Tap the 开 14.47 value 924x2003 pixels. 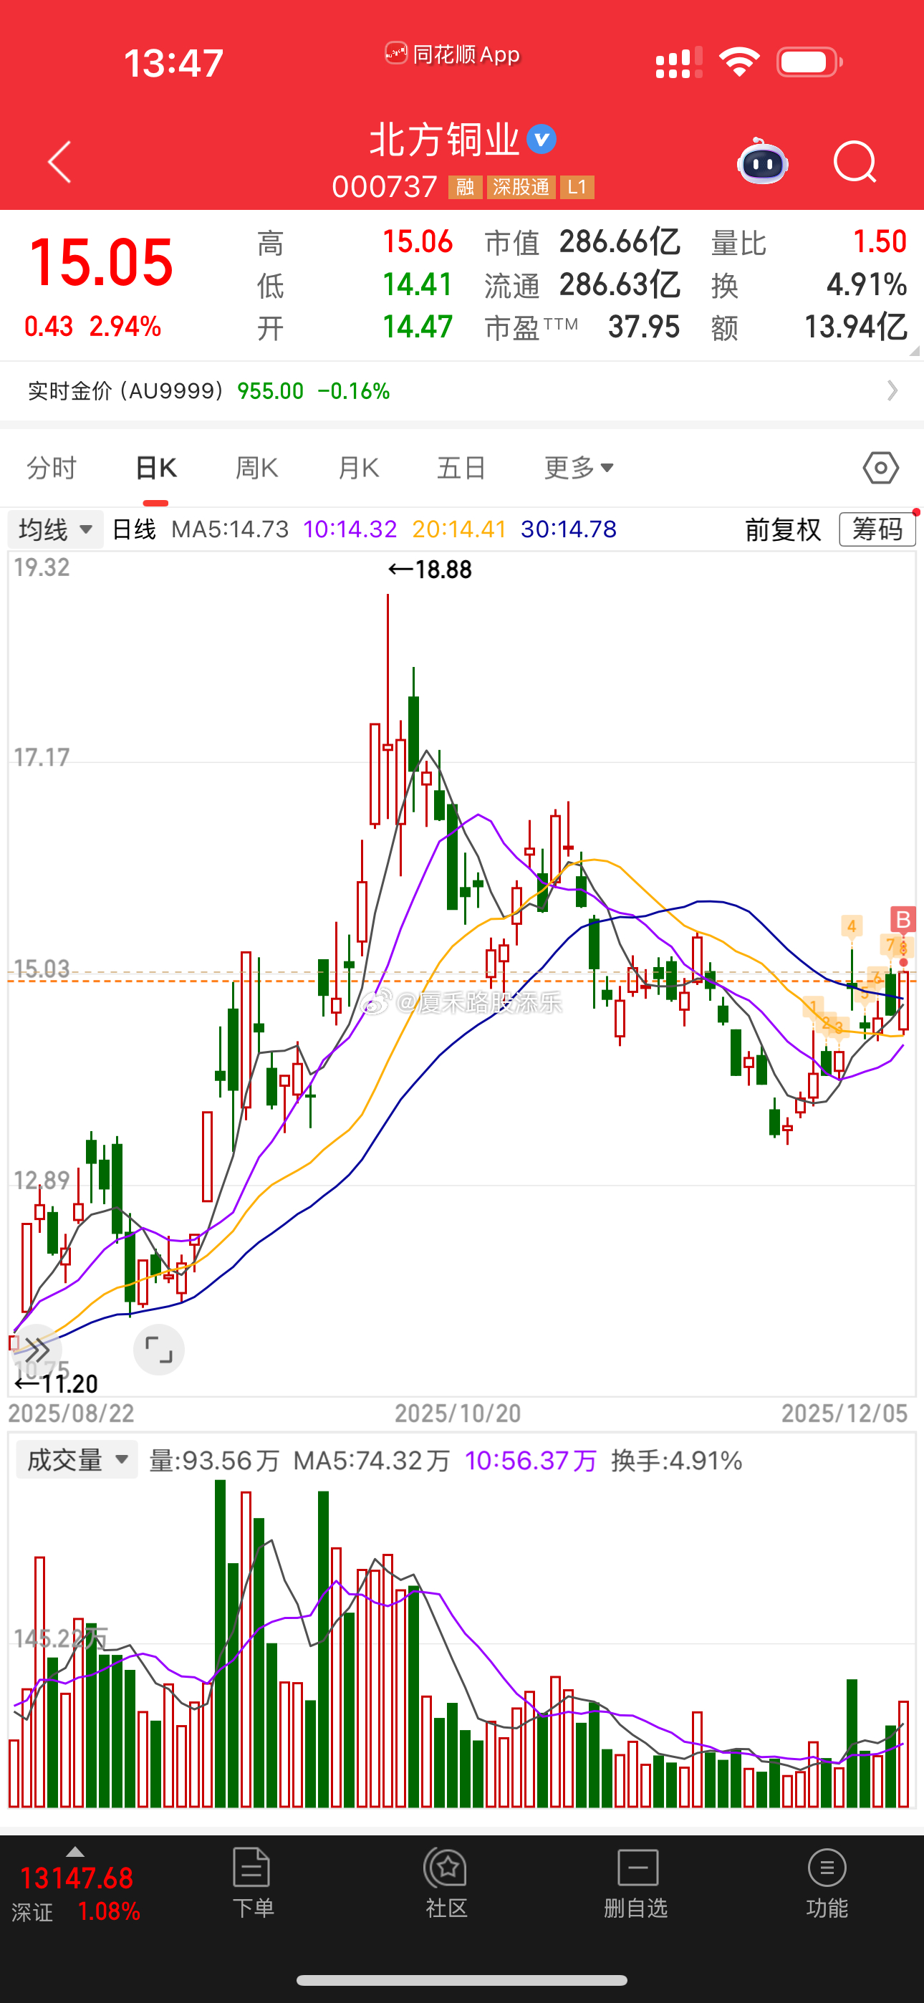click(417, 327)
